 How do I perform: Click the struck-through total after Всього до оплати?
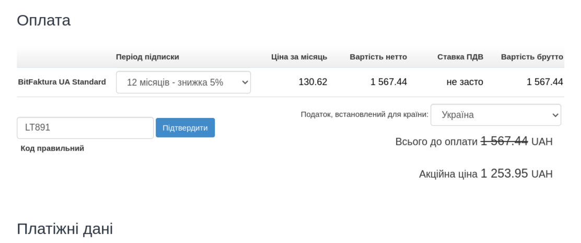click(x=504, y=141)
